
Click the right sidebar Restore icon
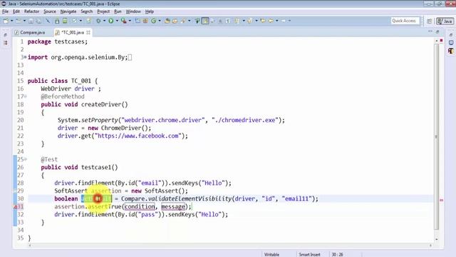tap(451, 35)
